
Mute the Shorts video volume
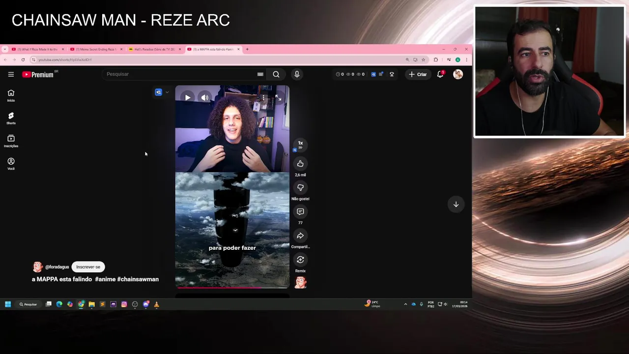point(204,97)
